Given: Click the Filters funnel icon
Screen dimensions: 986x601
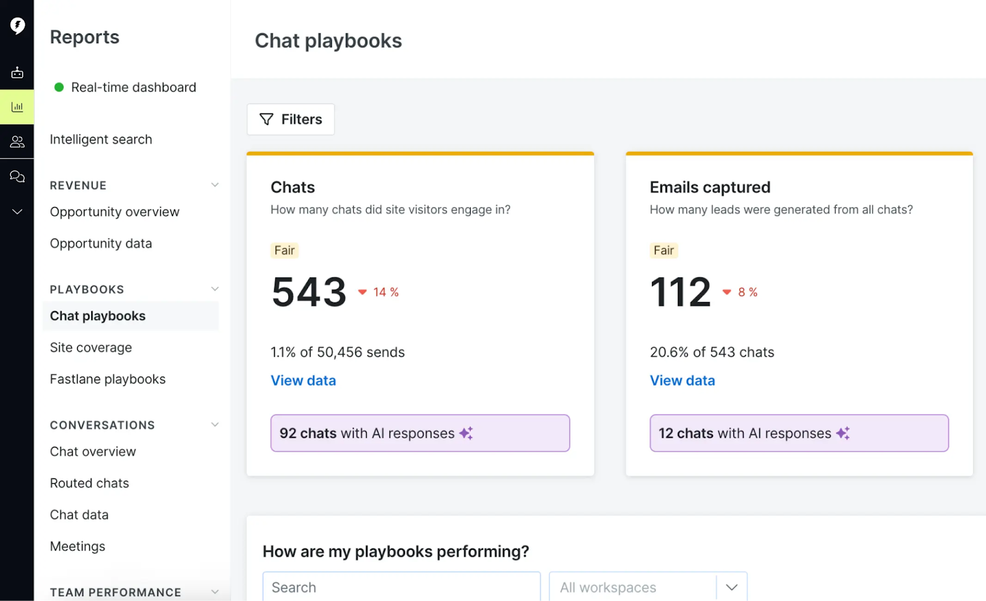Looking at the screenshot, I should click(x=266, y=119).
